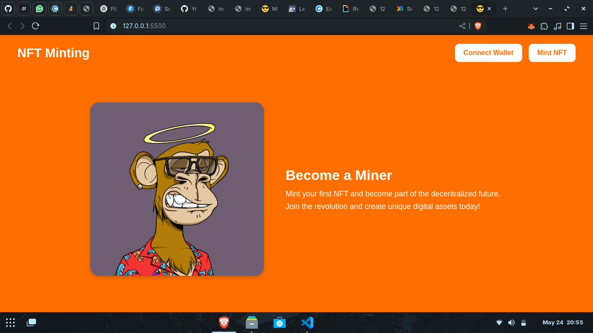Open Brave browser from the taskbar
593x333 pixels.
(x=224, y=323)
